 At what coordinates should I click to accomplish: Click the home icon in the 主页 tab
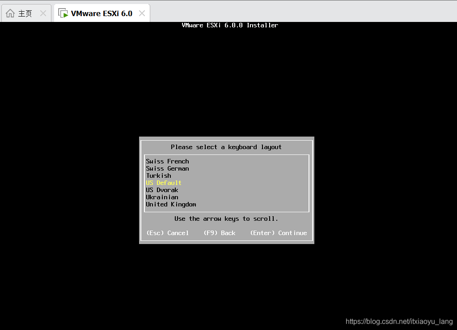pyautogui.click(x=10, y=13)
